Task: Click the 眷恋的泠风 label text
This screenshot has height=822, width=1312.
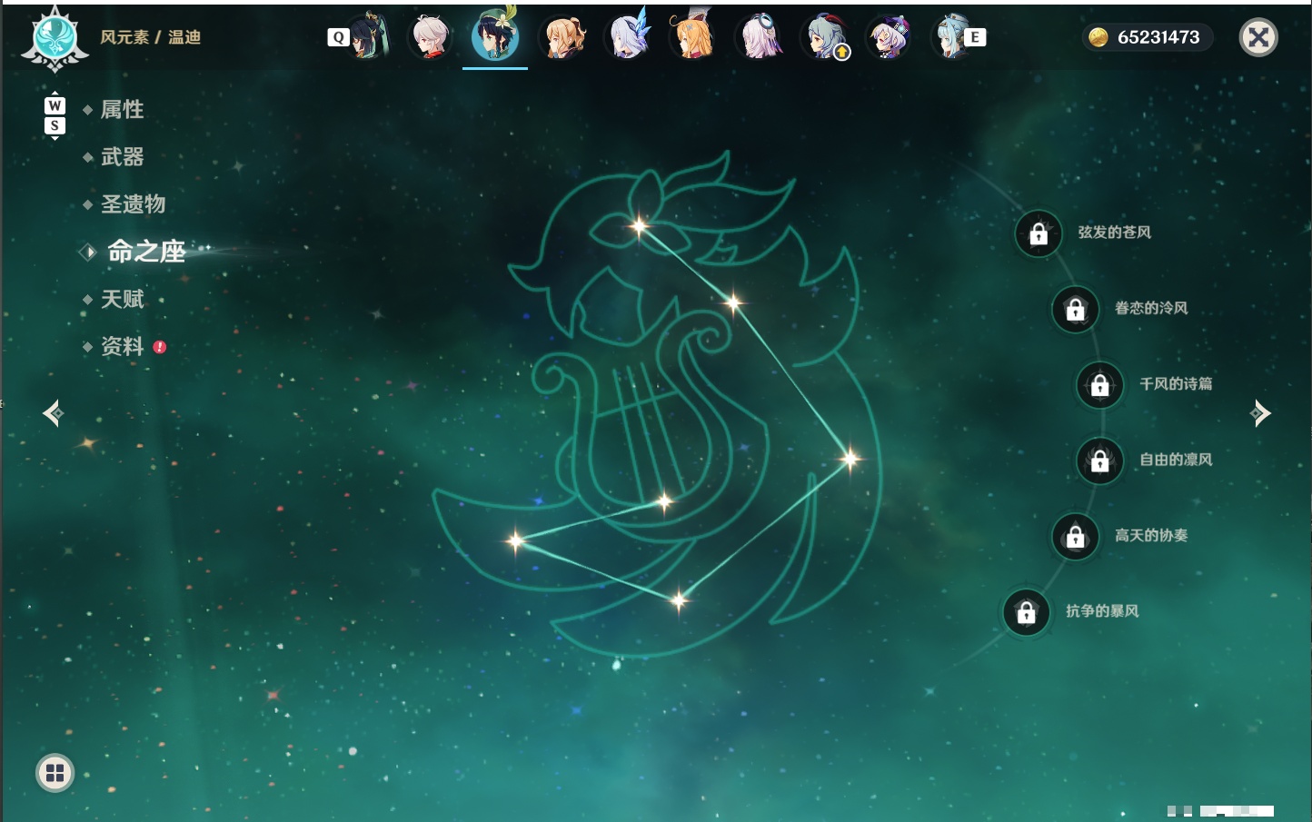Action: (x=1151, y=308)
